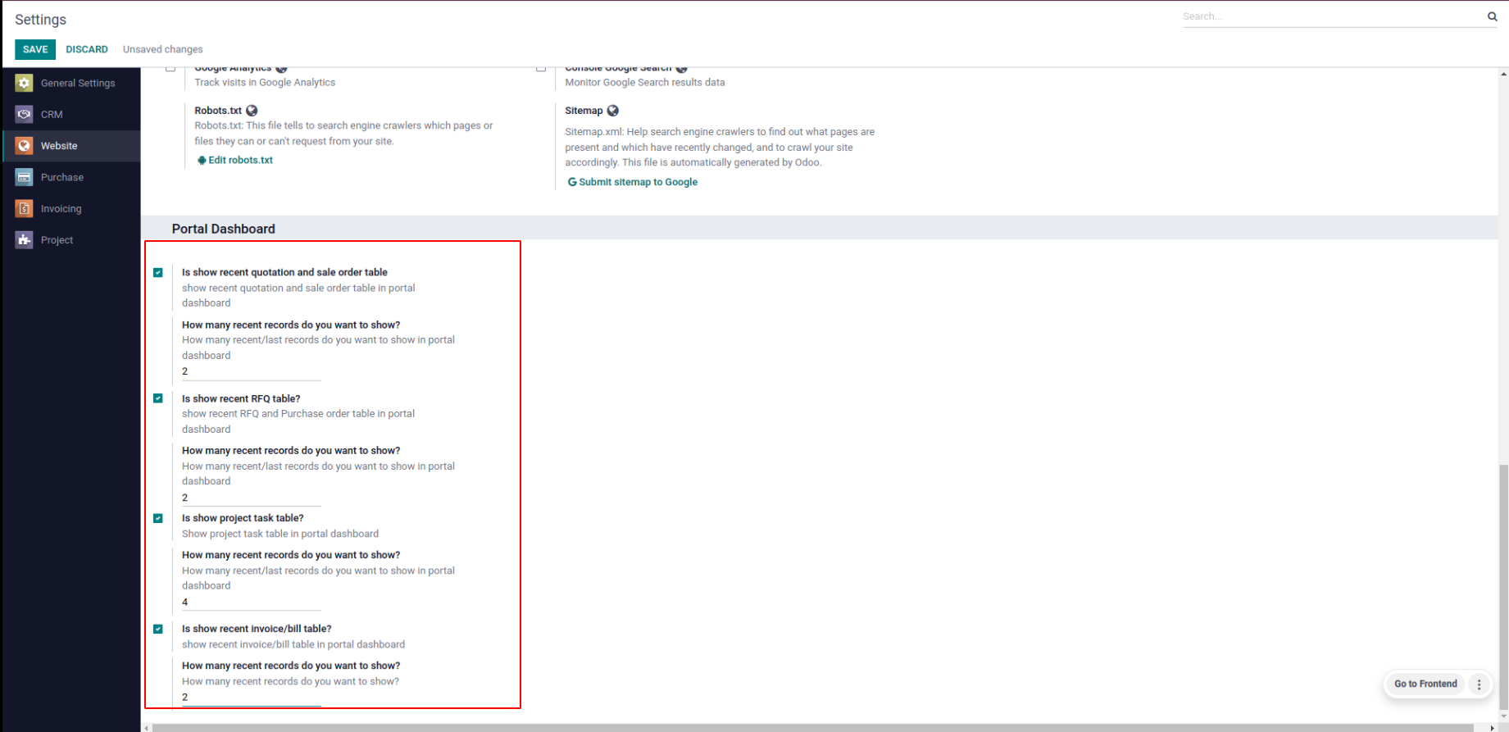The image size is (1509, 732).
Task: Click the Sitemap setting label
Action: [584, 111]
